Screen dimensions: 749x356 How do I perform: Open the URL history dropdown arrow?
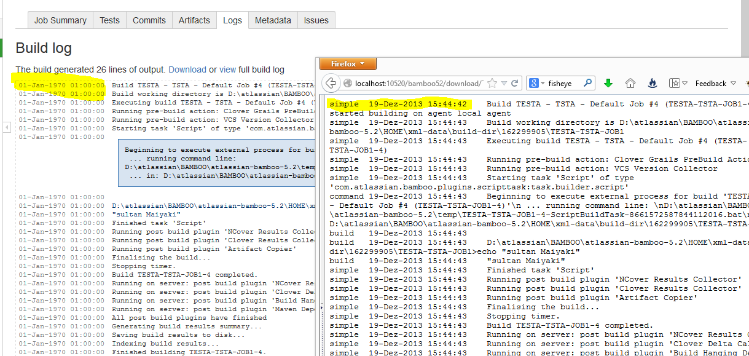(x=504, y=83)
